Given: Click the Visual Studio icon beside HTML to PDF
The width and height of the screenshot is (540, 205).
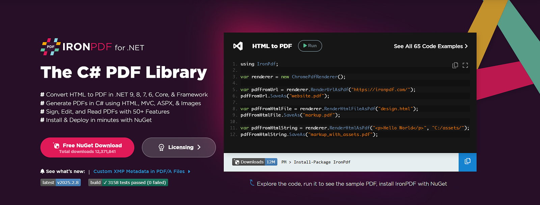Looking at the screenshot, I should point(238,46).
